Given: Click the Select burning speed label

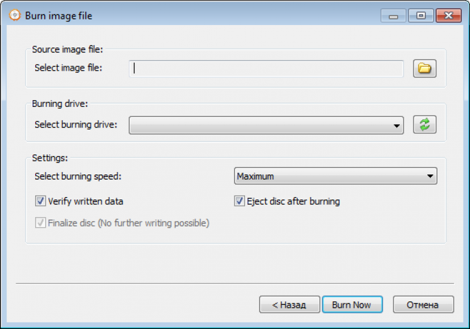Looking at the screenshot, I should (78, 176).
